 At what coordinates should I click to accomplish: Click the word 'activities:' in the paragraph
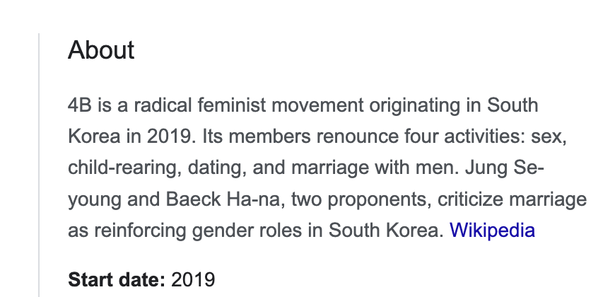pos(484,136)
